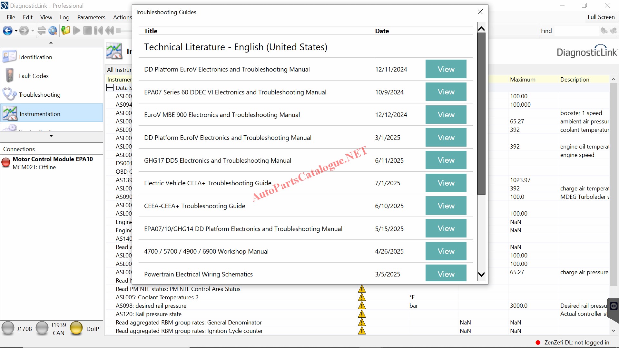The image size is (619, 348).
Task: Open the Log menu
Action: point(64,17)
